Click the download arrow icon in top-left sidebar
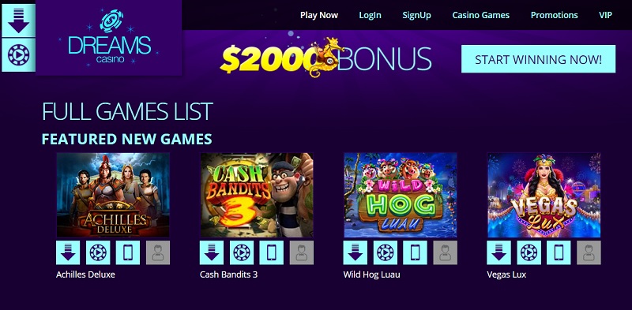 18,21
